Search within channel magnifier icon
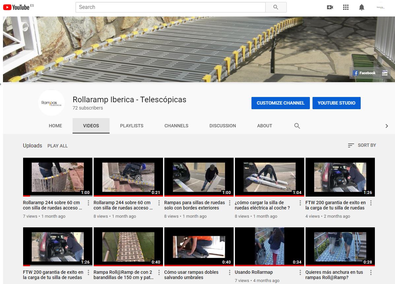This screenshot has height=284, width=395. [x=297, y=126]
